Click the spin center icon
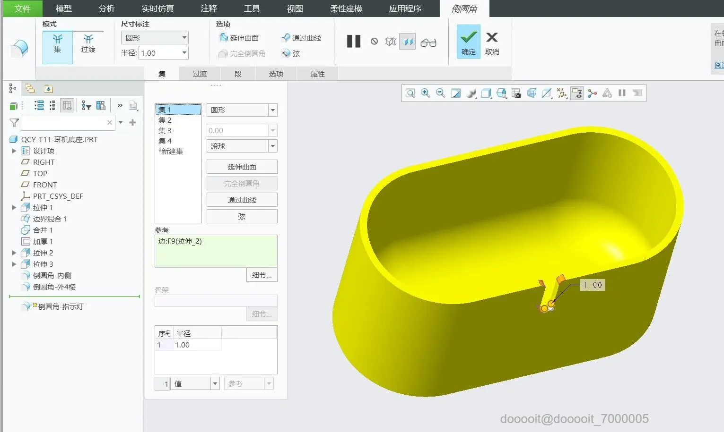The width and height of the screenshot is (724, 432). [592, 93]
